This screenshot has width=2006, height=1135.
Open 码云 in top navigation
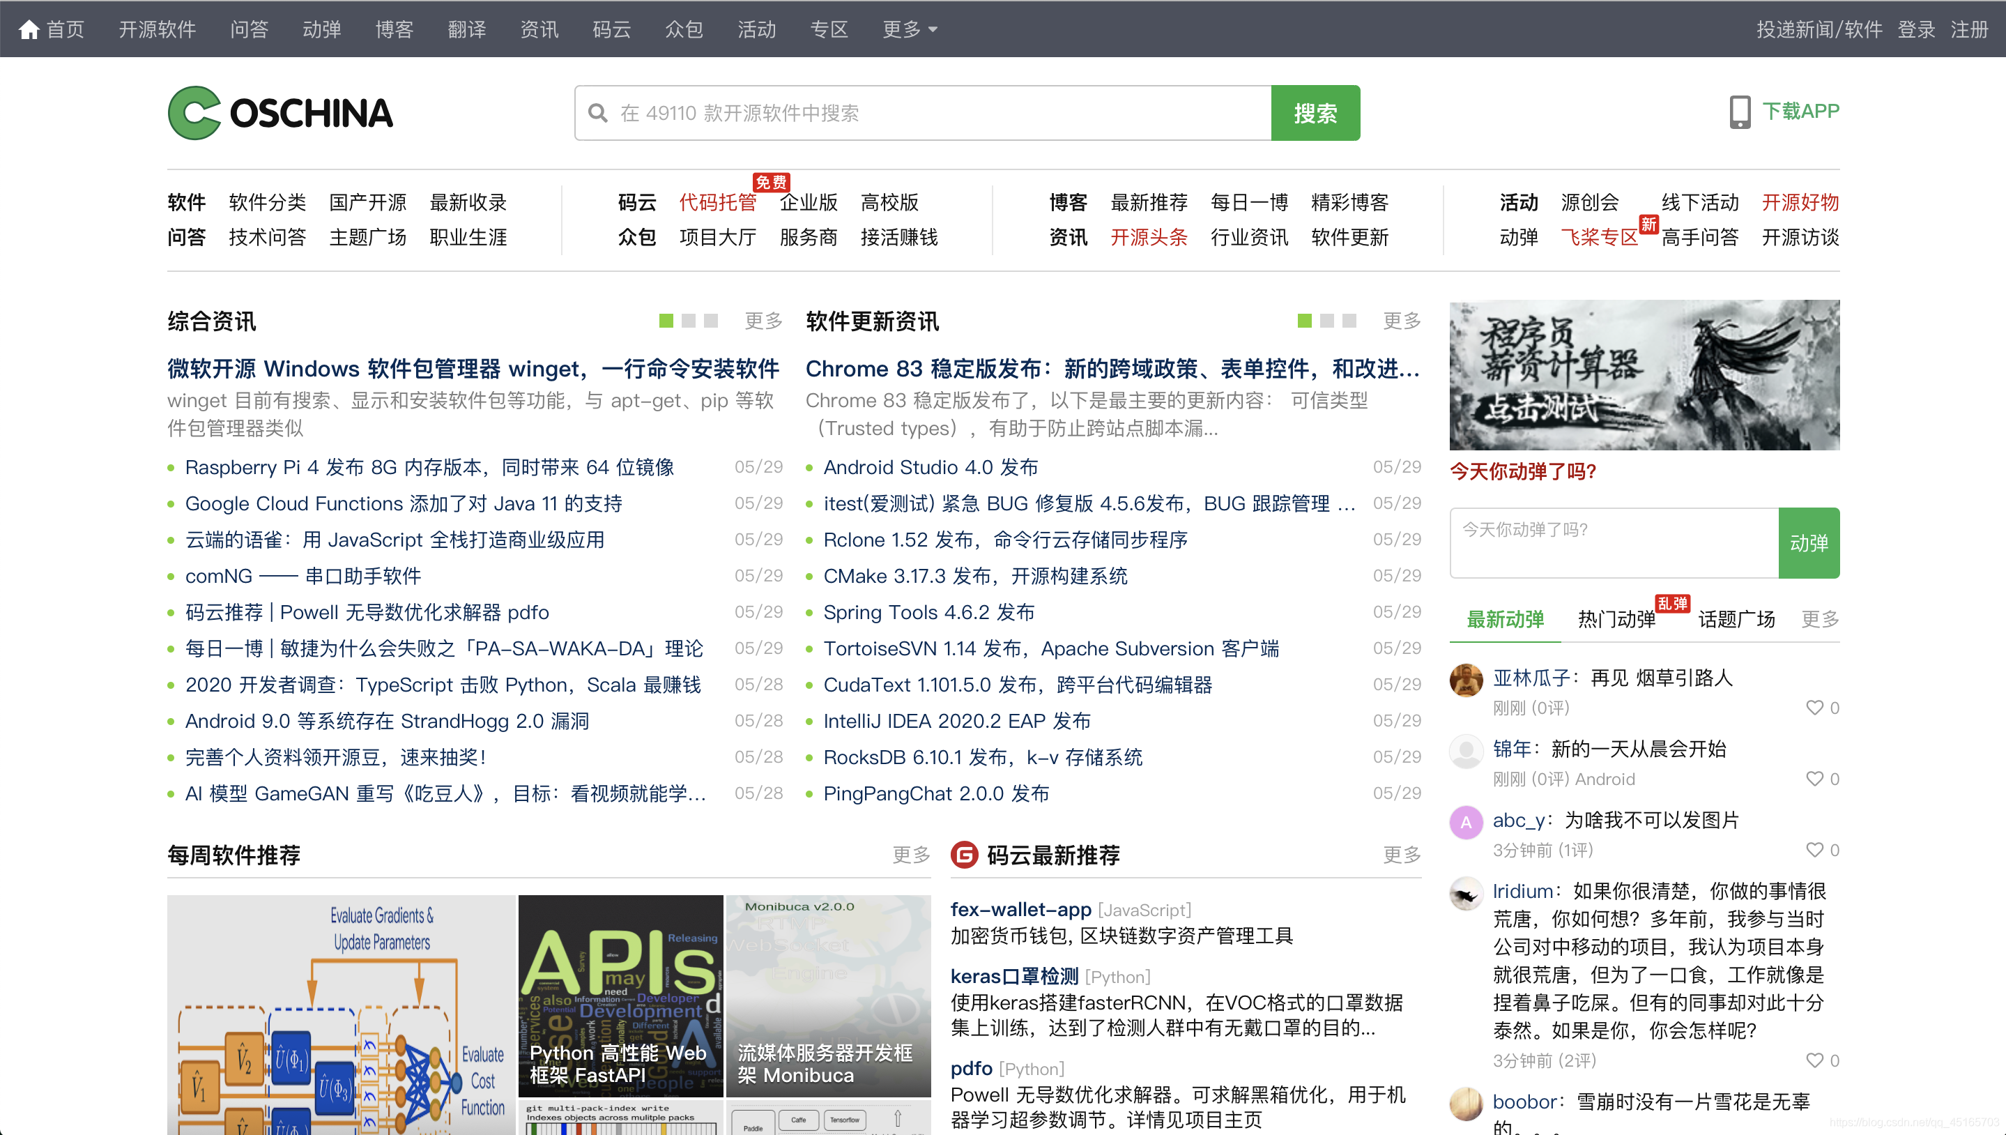pyautogui.click(x=612, y=29)
